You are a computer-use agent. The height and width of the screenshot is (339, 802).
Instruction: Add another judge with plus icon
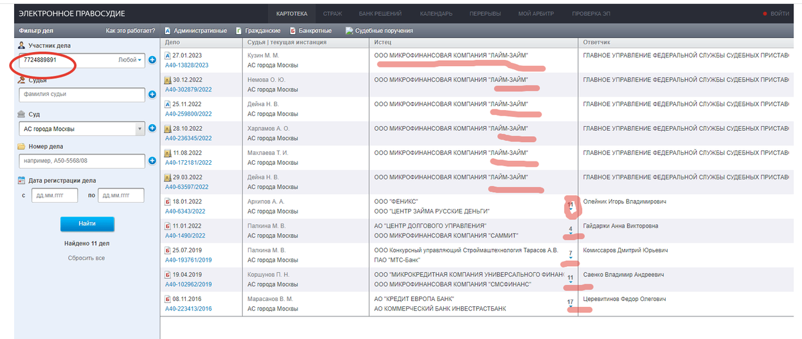click(x=152, y=94)
